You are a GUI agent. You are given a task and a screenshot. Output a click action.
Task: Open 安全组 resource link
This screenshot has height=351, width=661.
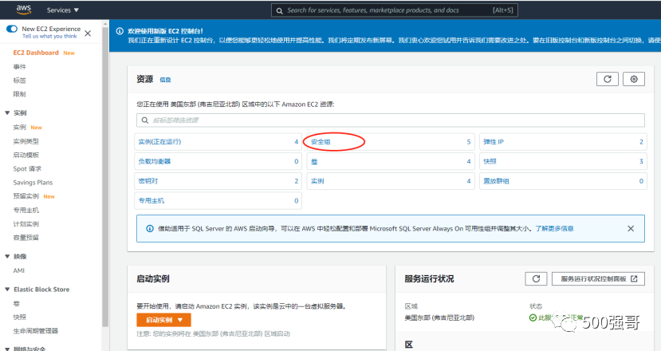321,142
